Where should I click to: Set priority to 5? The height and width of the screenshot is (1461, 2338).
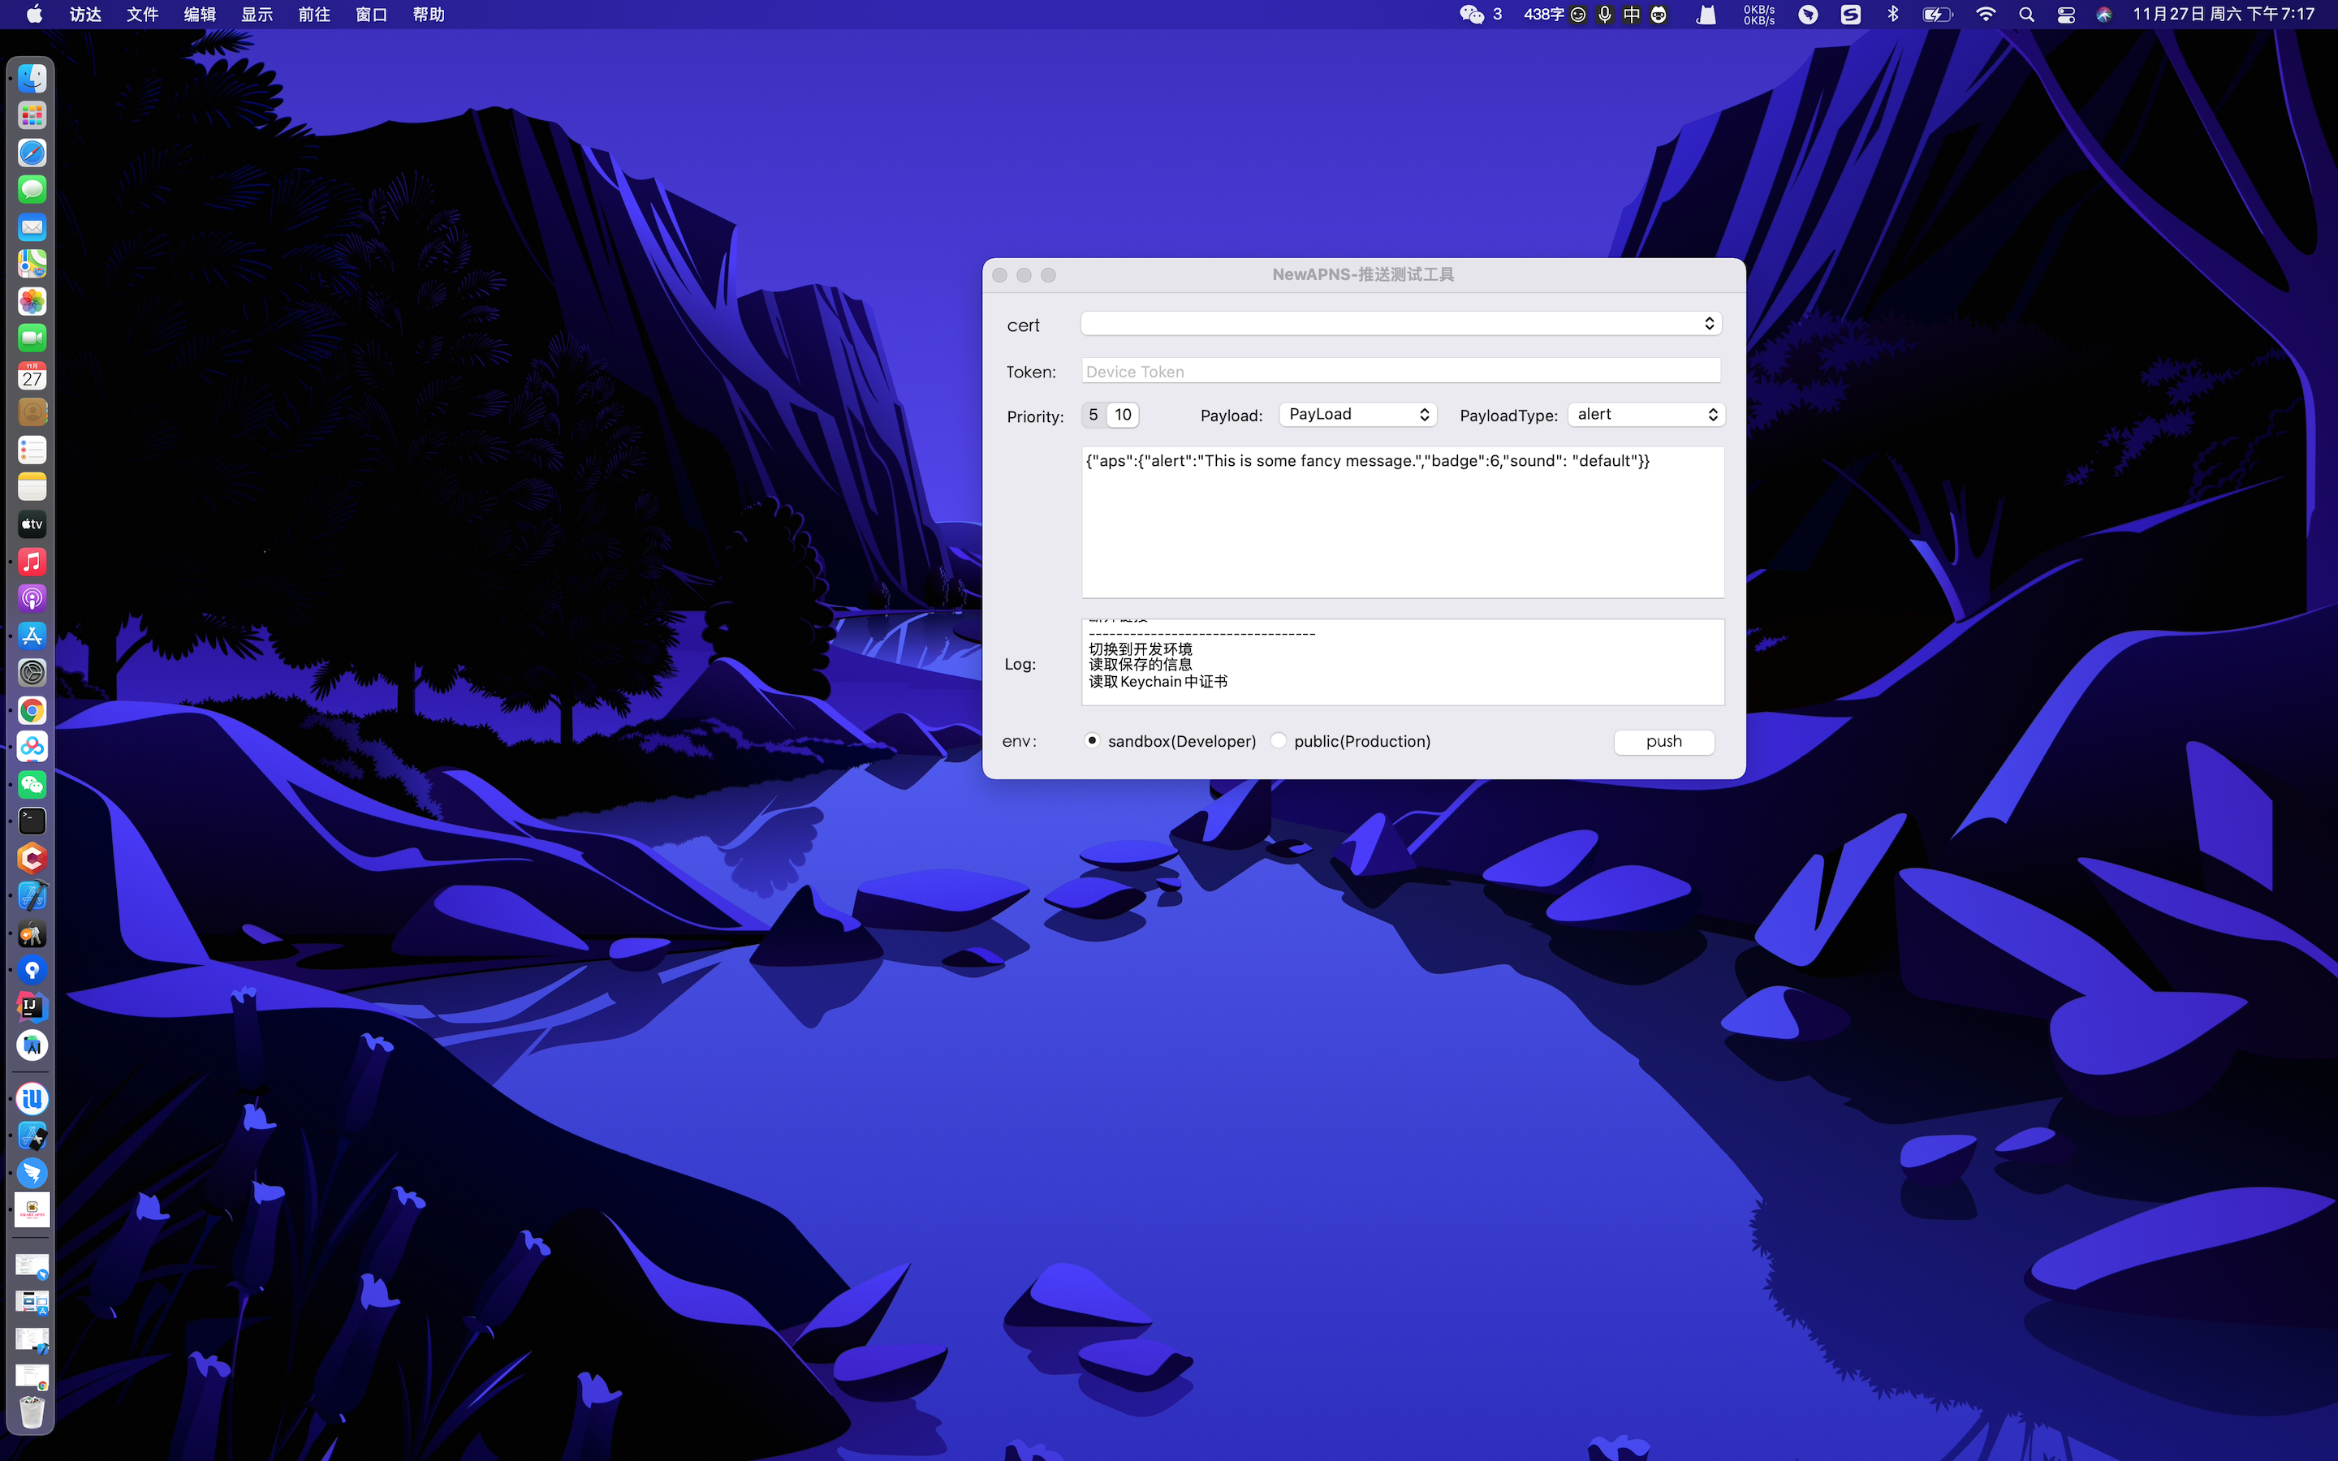1093,415
